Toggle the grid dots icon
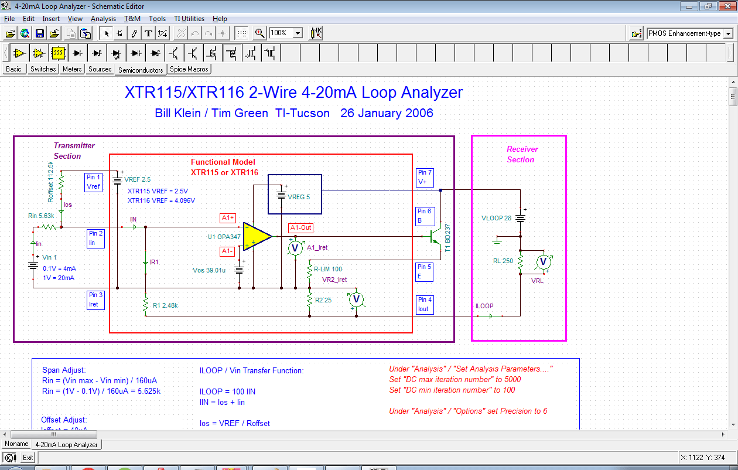The image size is (738, 470). (241, 33)
